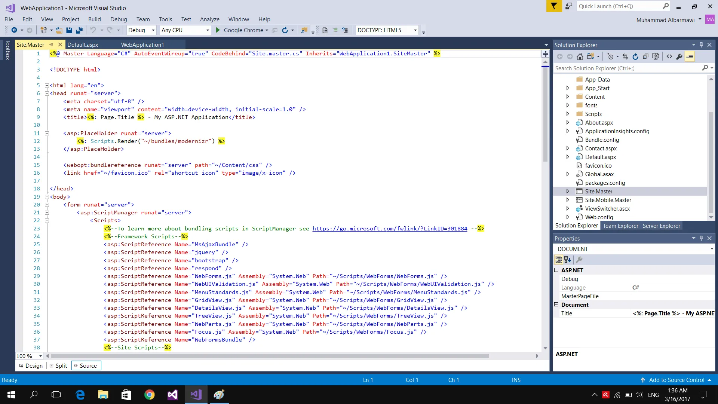Click Home icon in Solution Explorer
The image size is (718, 404).
point(580,57)
